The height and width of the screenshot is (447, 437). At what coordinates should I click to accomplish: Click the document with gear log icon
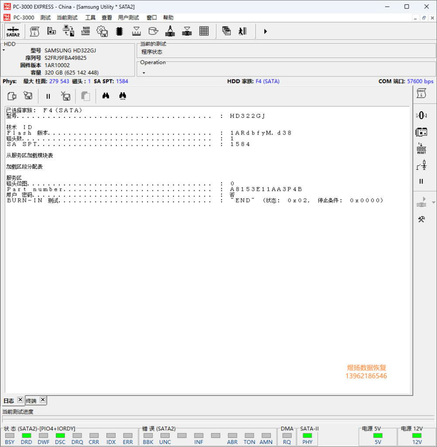click(x=12, y=96)
